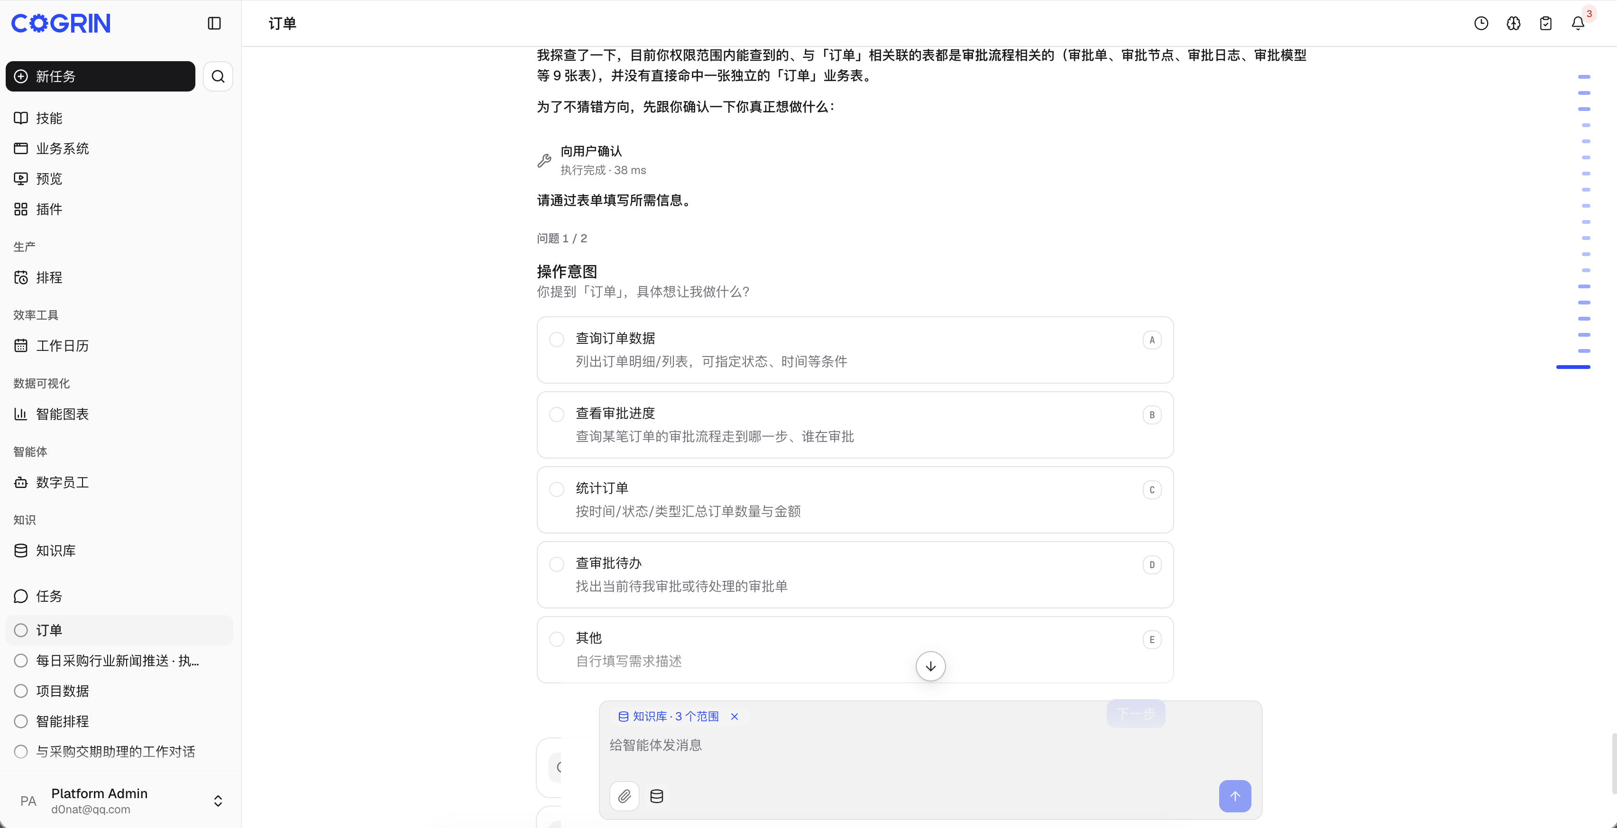This screenshot has width=1617, height=828.
Task: Click the COGRIN logo
Action: pos(61,23)
